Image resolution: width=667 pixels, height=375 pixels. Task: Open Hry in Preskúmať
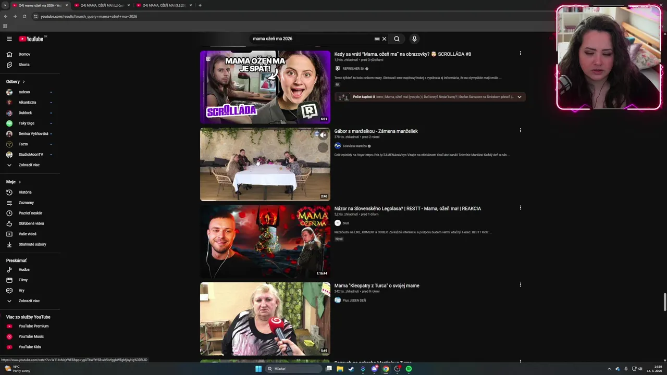[x=21, y=291]
